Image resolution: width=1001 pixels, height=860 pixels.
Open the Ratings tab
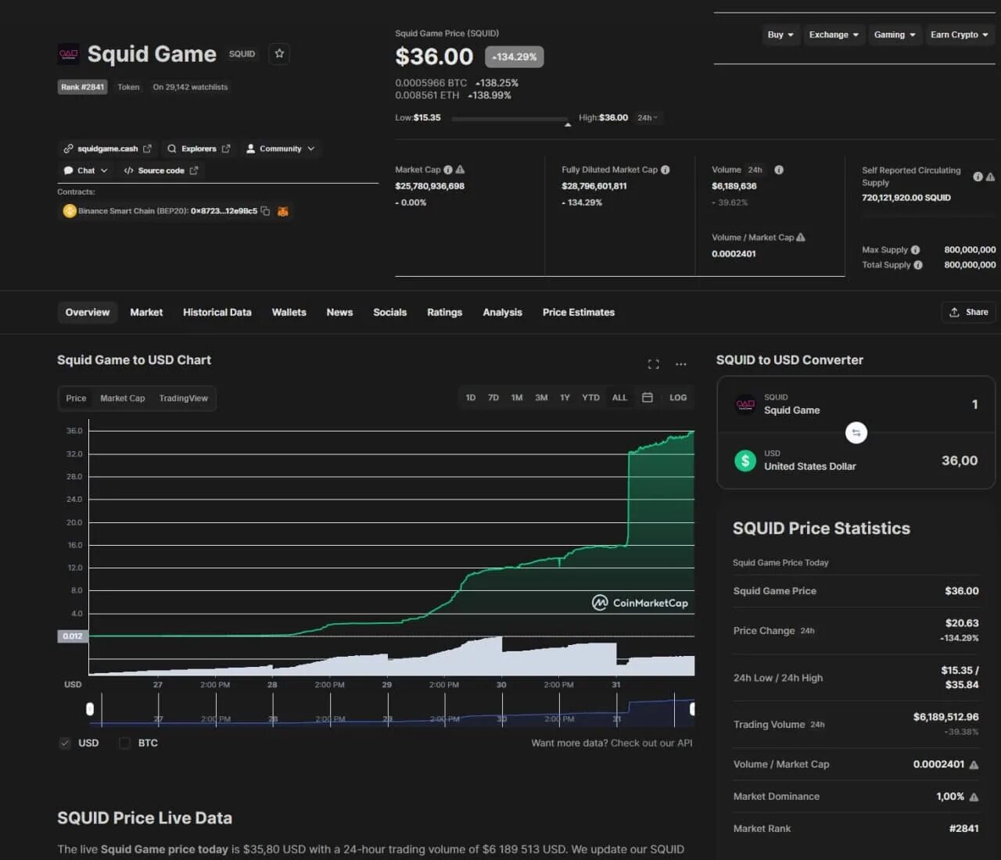click(445, 312)
